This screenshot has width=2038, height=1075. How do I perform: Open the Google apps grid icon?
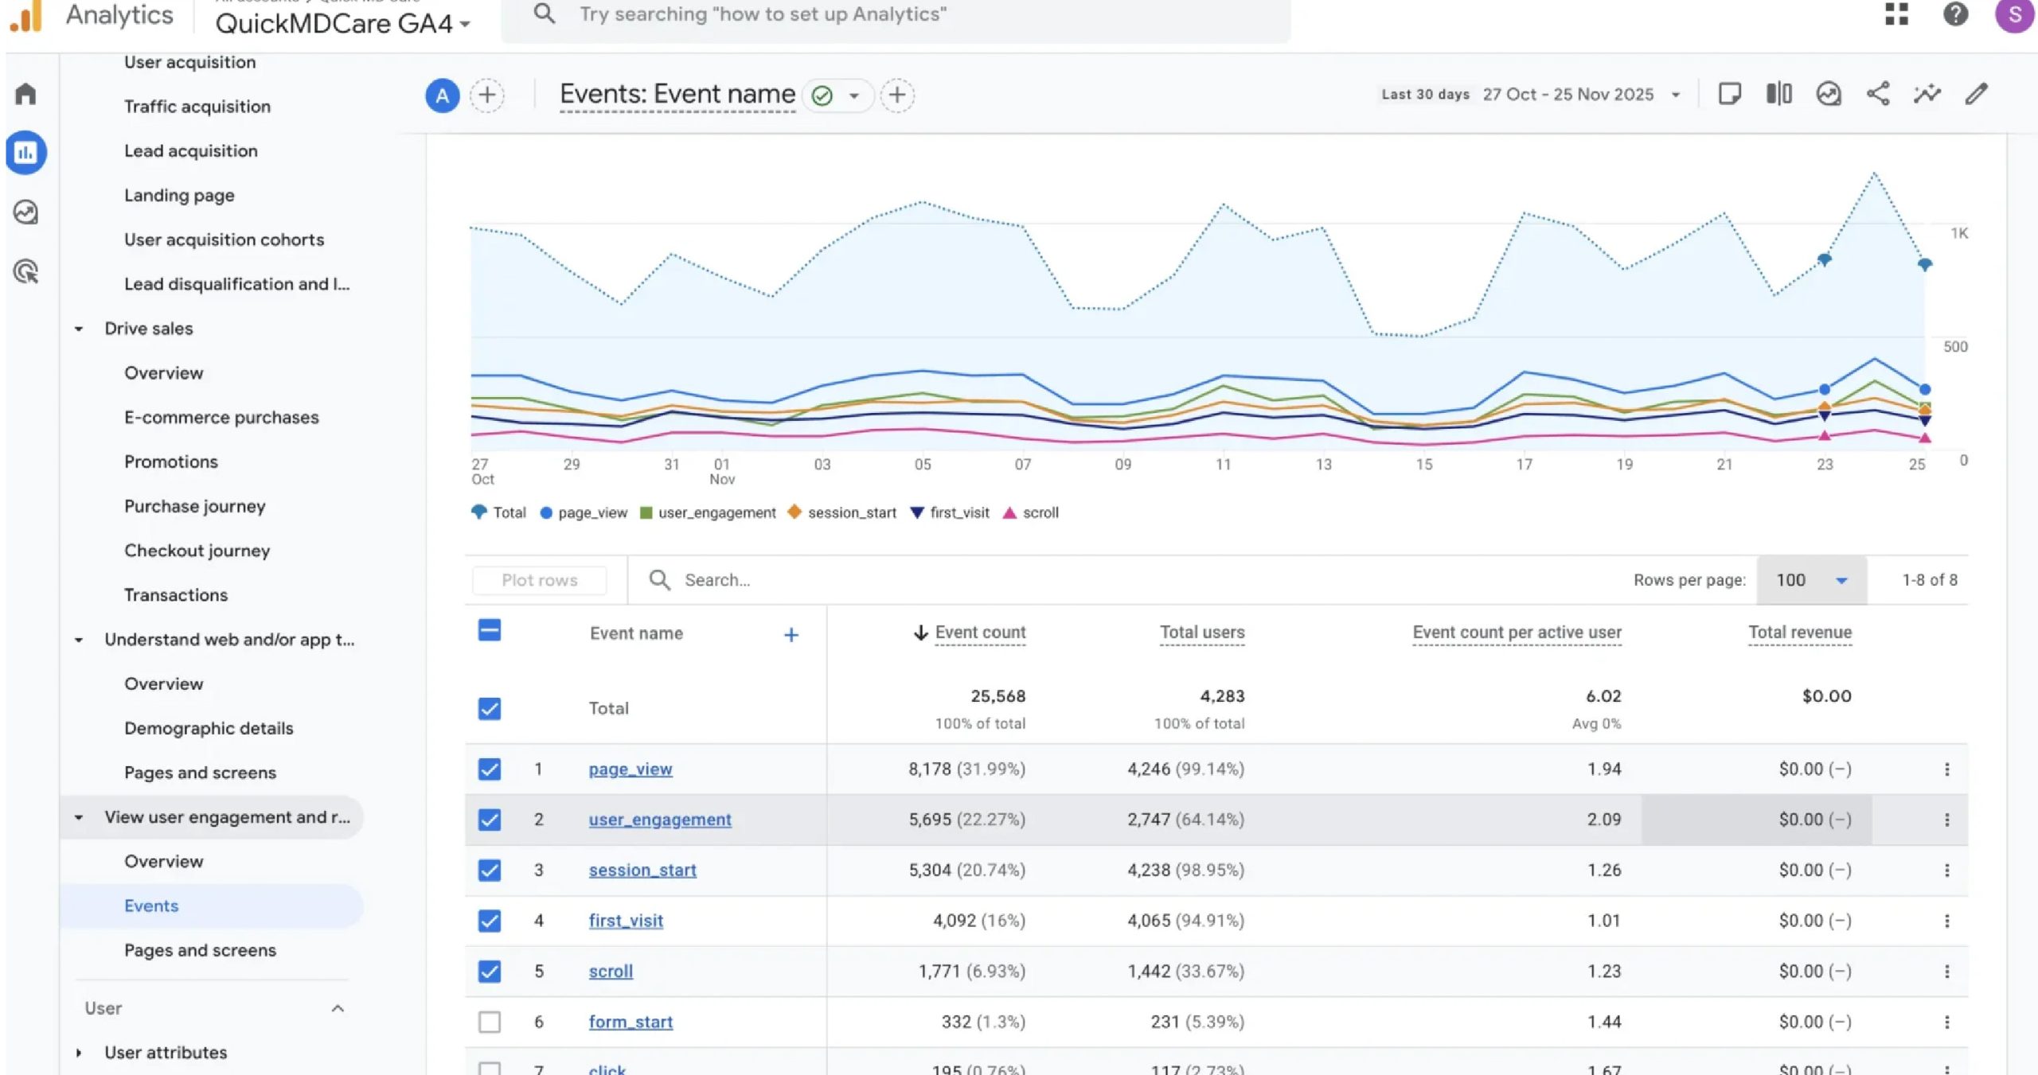1896,14
